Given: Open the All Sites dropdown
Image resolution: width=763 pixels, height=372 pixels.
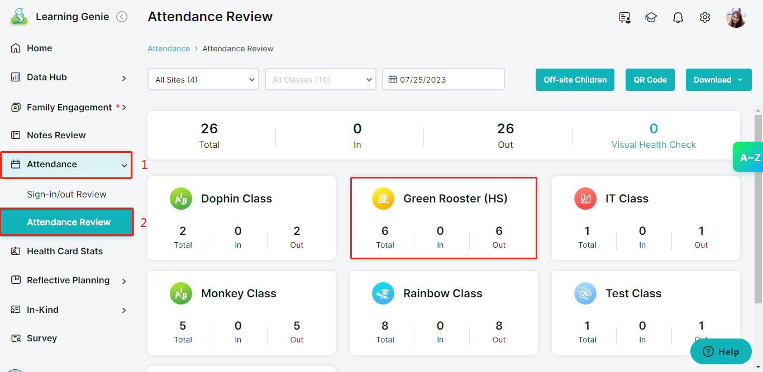Looking at the screenshot, I should pos(203,79).
